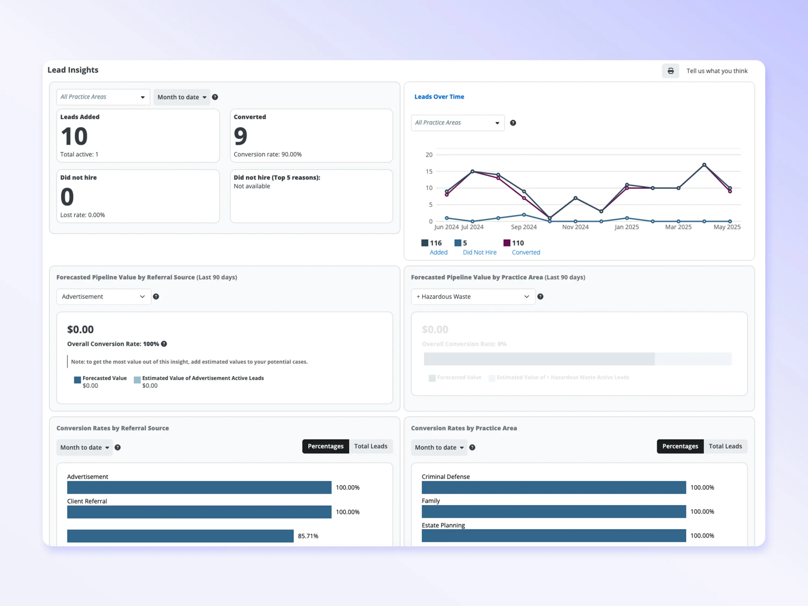Select Percentages tab in Conversion Rates by Referral Source
Screen dimensions: 808x606
click(326, 446)
